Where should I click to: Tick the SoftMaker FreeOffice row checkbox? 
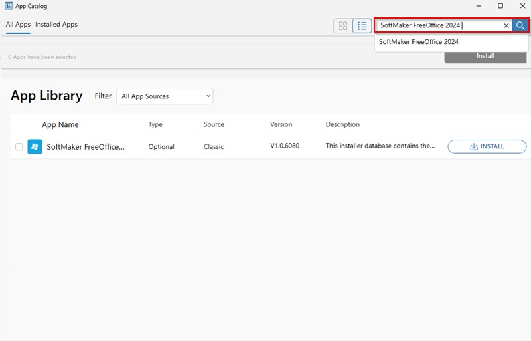tap(19, 147)
